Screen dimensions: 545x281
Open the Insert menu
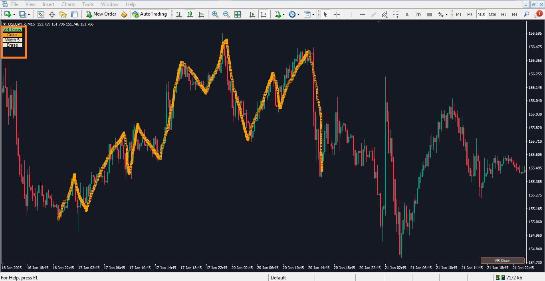point(48,4)
